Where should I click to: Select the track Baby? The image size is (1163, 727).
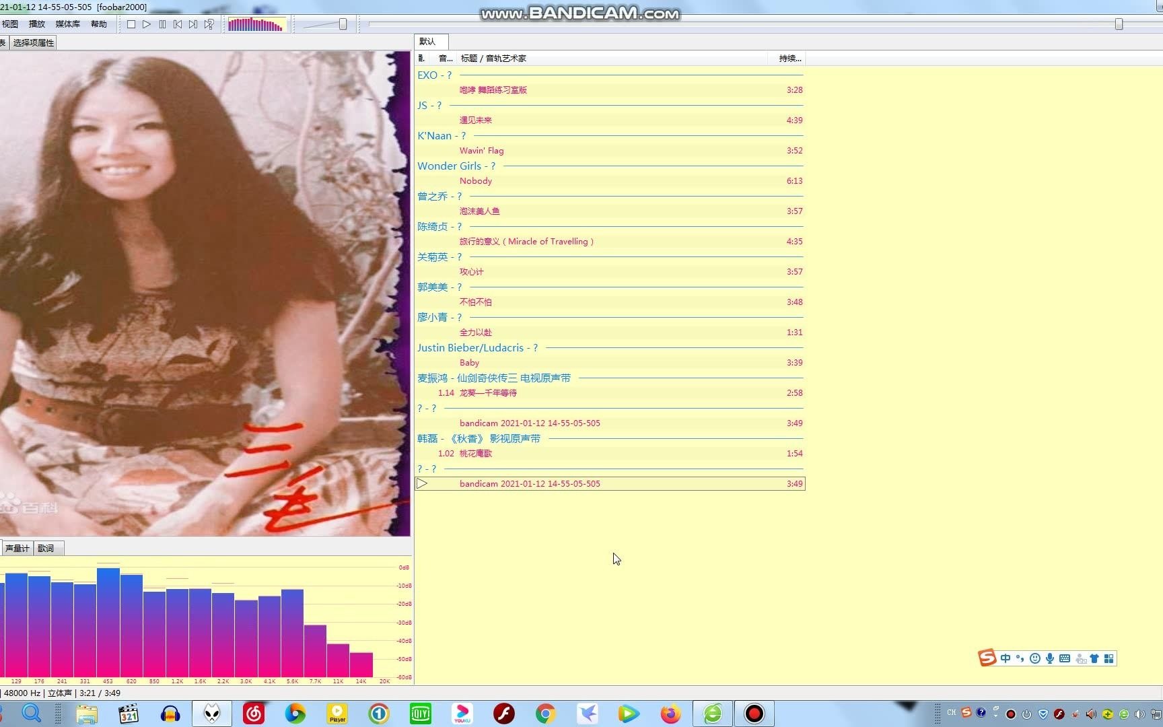[610, 363]
